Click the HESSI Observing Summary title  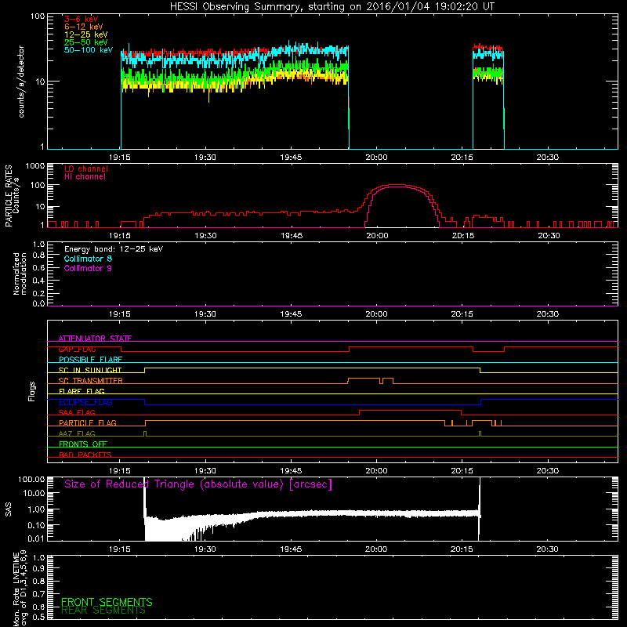(x=332, y=7)
